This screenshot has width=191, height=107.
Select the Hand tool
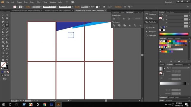(x=3, y=60)
